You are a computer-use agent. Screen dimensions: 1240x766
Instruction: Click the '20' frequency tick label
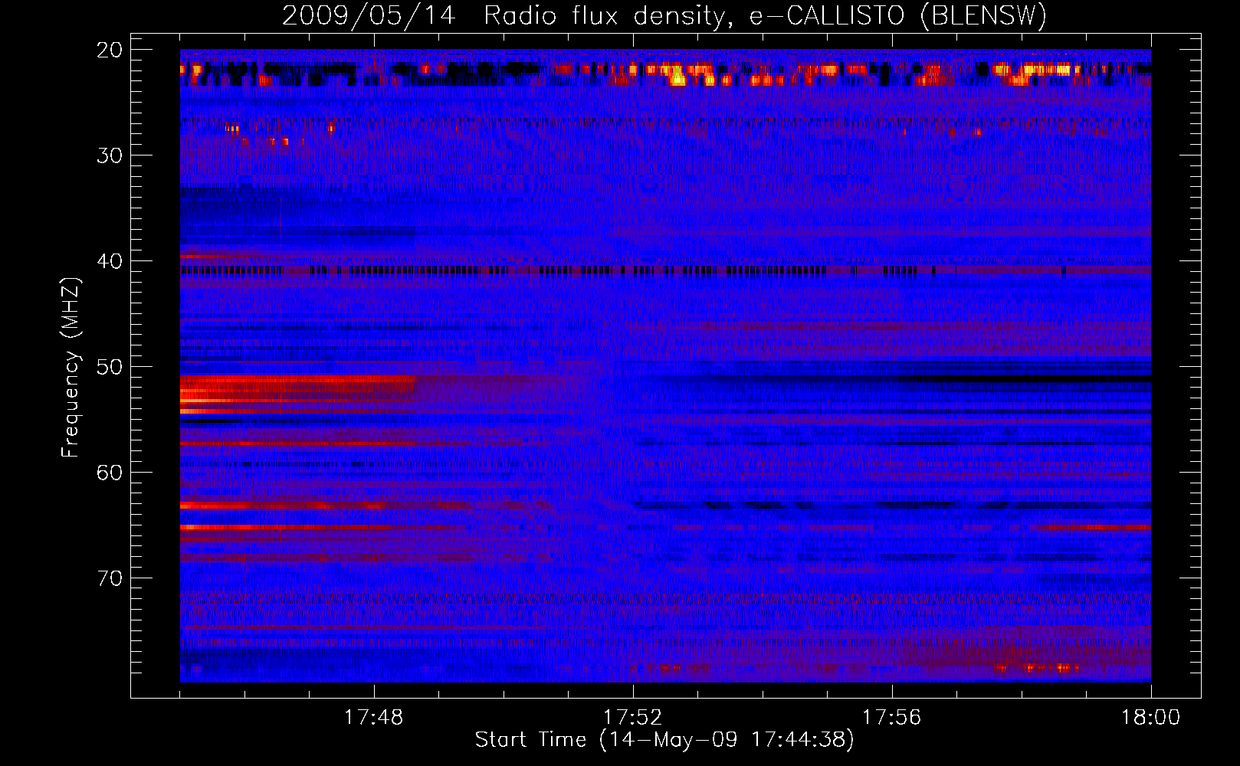[110, 50]
